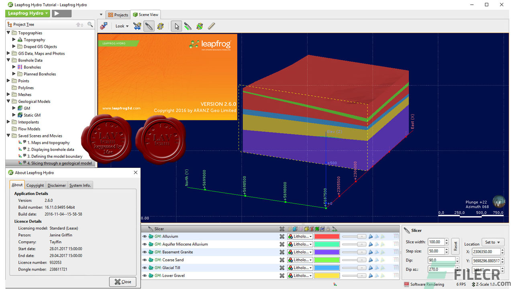Collapse the Topographies folder

coord(8,33)
